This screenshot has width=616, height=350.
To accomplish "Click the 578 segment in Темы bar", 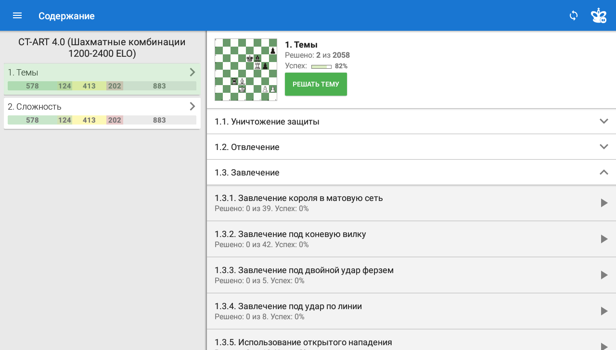I will [32, 86].
